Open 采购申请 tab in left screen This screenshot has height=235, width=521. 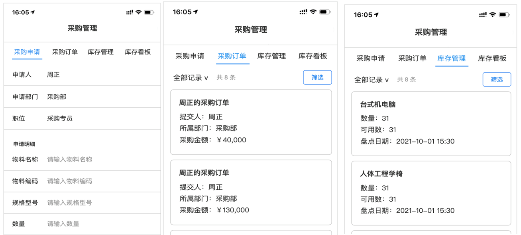click(x=27, y=52)
